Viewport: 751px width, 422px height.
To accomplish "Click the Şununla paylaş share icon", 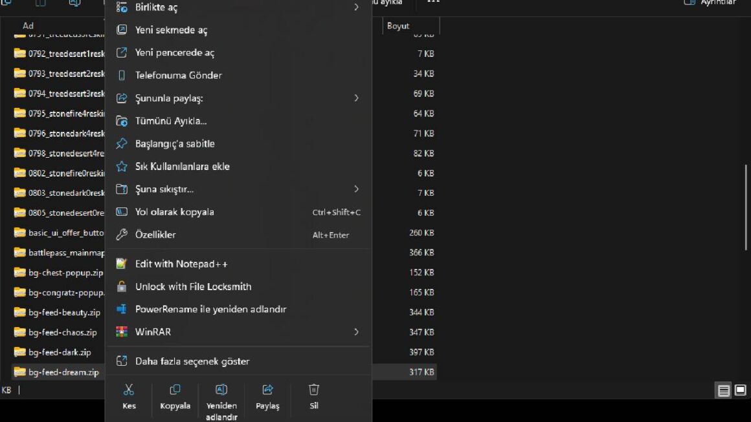I will tap(122, 98).
